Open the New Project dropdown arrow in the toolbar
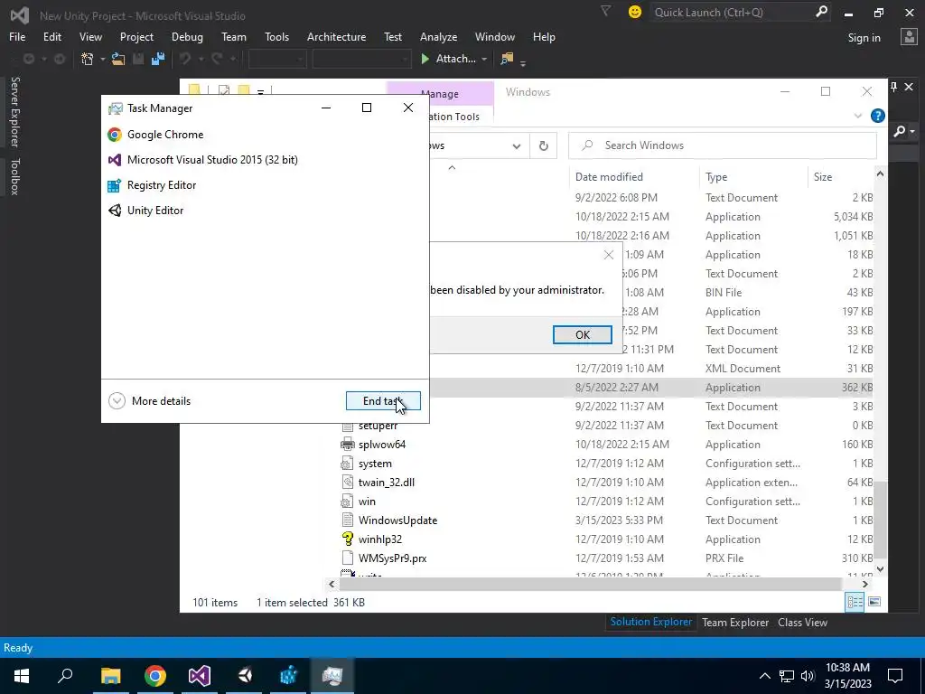 (102, 59)
